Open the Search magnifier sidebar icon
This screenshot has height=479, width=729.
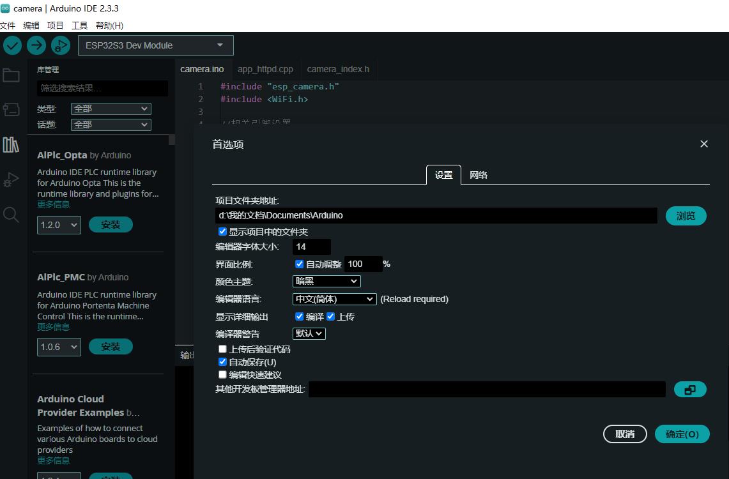click(x=11, y=215)
